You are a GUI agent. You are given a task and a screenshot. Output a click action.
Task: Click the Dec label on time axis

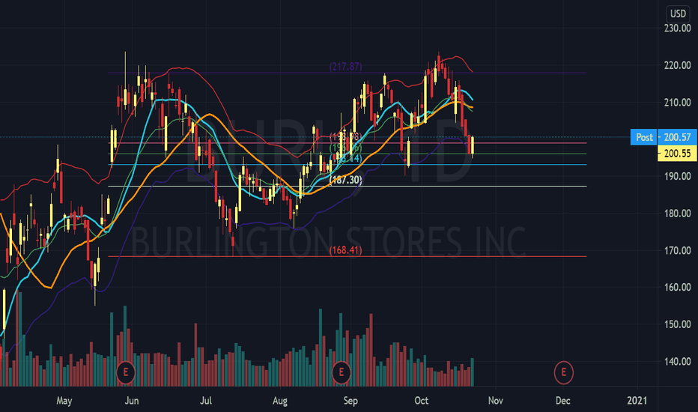pyautogui.click(x=563, y=401)
